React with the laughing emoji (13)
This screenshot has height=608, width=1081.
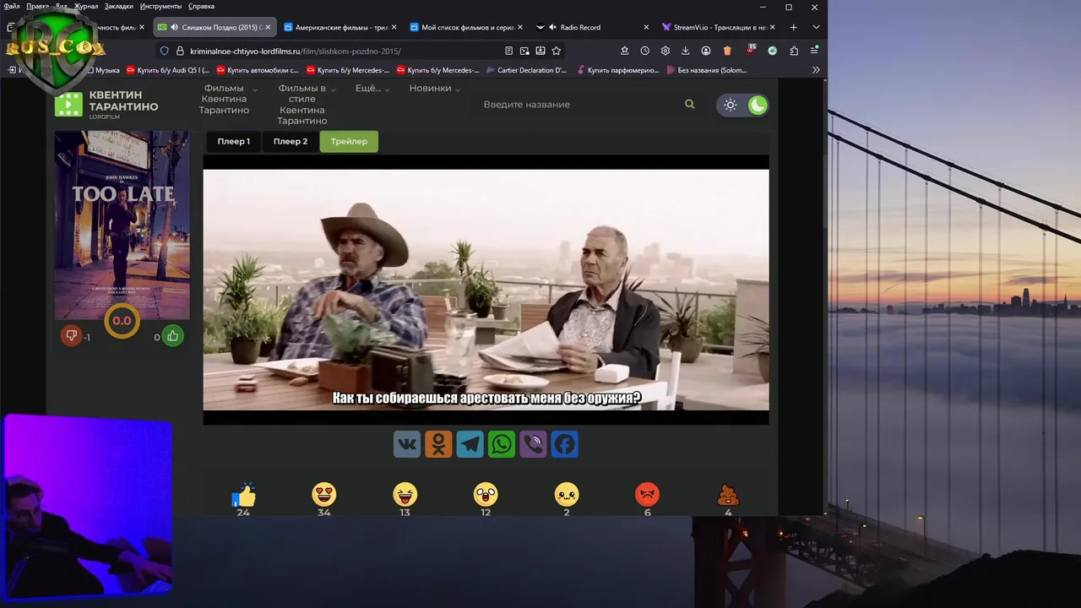click(x=405, y=495)
